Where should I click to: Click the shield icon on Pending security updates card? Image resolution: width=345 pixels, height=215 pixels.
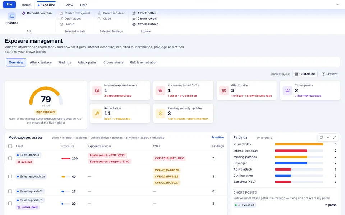(160, 114)
